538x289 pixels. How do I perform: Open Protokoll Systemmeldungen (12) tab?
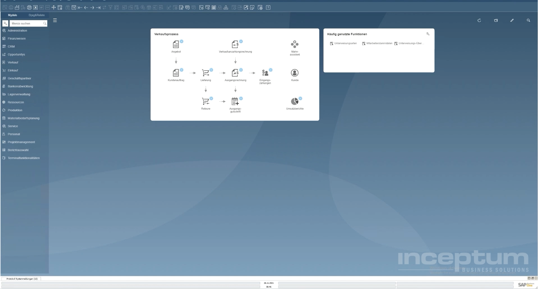(x=22, y=279)
